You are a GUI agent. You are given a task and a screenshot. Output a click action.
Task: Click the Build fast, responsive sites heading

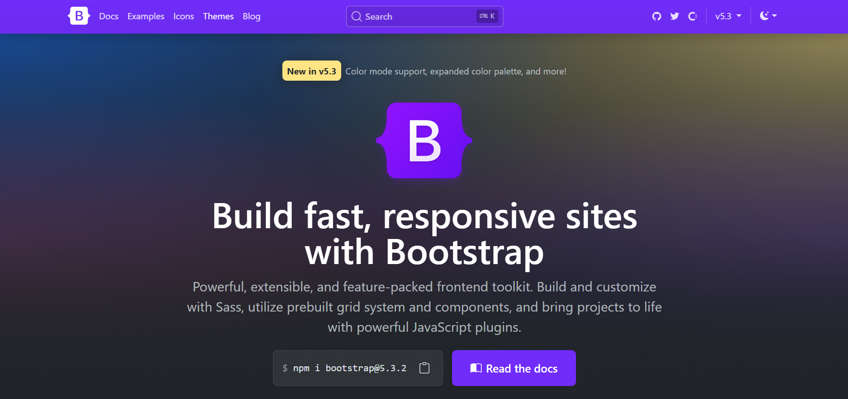click(x=424, y=234)
